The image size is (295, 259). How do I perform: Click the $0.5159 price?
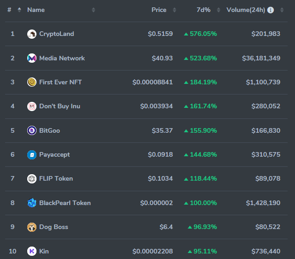tap(160, 34)
